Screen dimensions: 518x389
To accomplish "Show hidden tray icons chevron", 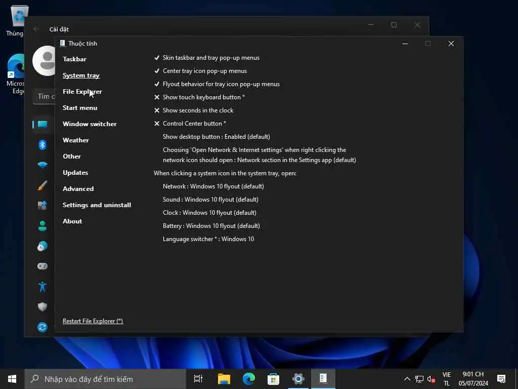I will [407, 379].
